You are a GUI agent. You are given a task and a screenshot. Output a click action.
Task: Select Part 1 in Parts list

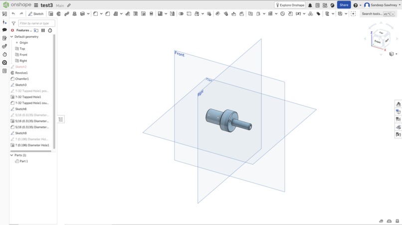[x=23, y=161]
